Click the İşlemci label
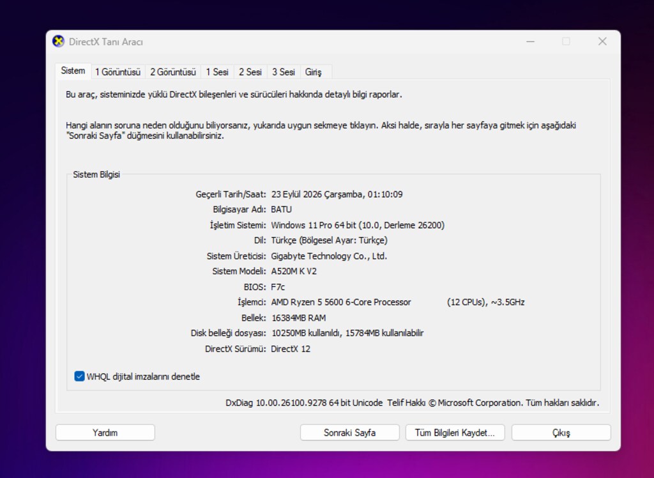 (252, 302)
